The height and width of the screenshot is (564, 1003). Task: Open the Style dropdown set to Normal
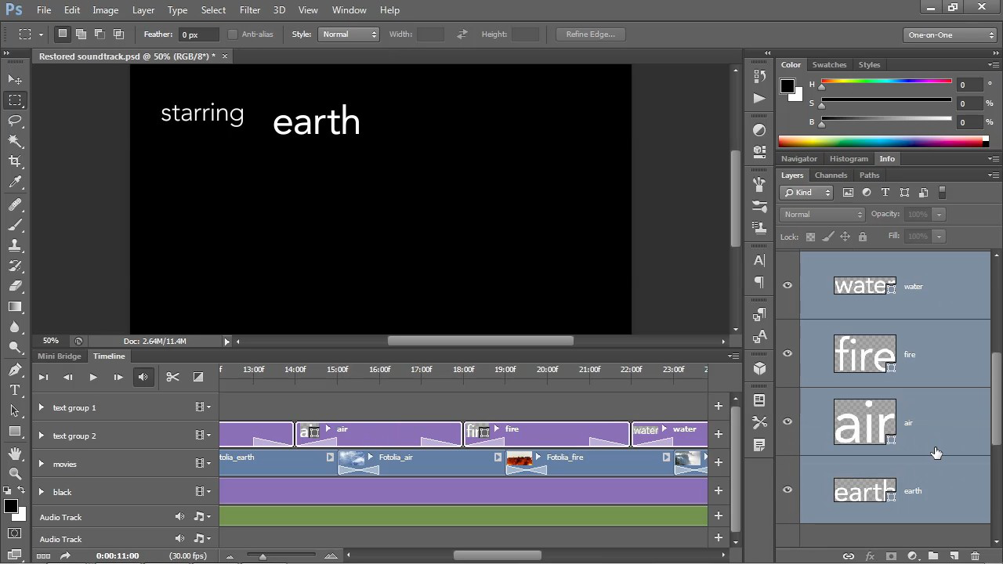pos(349,34)
